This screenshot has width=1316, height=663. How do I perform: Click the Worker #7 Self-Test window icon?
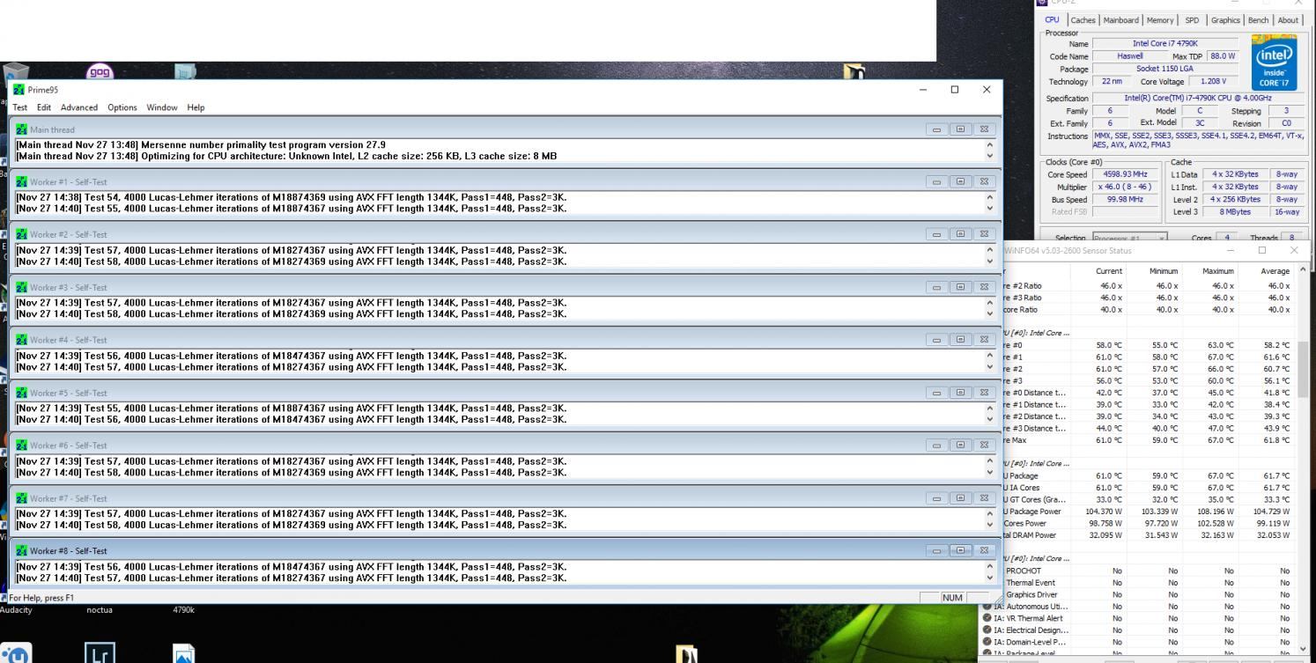click(x=22, y=498)
